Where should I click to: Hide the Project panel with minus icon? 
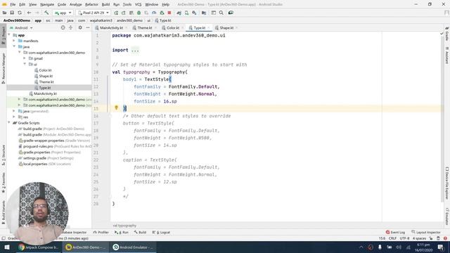[88, 27]
